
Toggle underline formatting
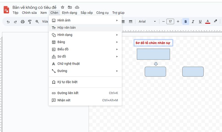coord(200,22)
